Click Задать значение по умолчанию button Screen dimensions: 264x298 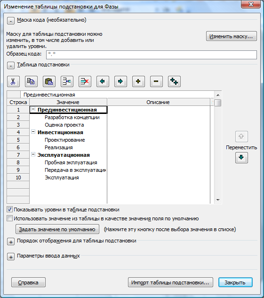click(x=57, y=229)
